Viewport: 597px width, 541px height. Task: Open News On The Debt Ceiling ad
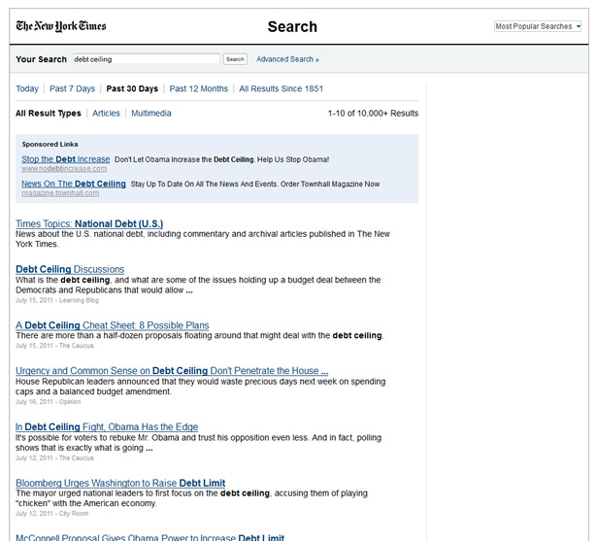point(74,184)
